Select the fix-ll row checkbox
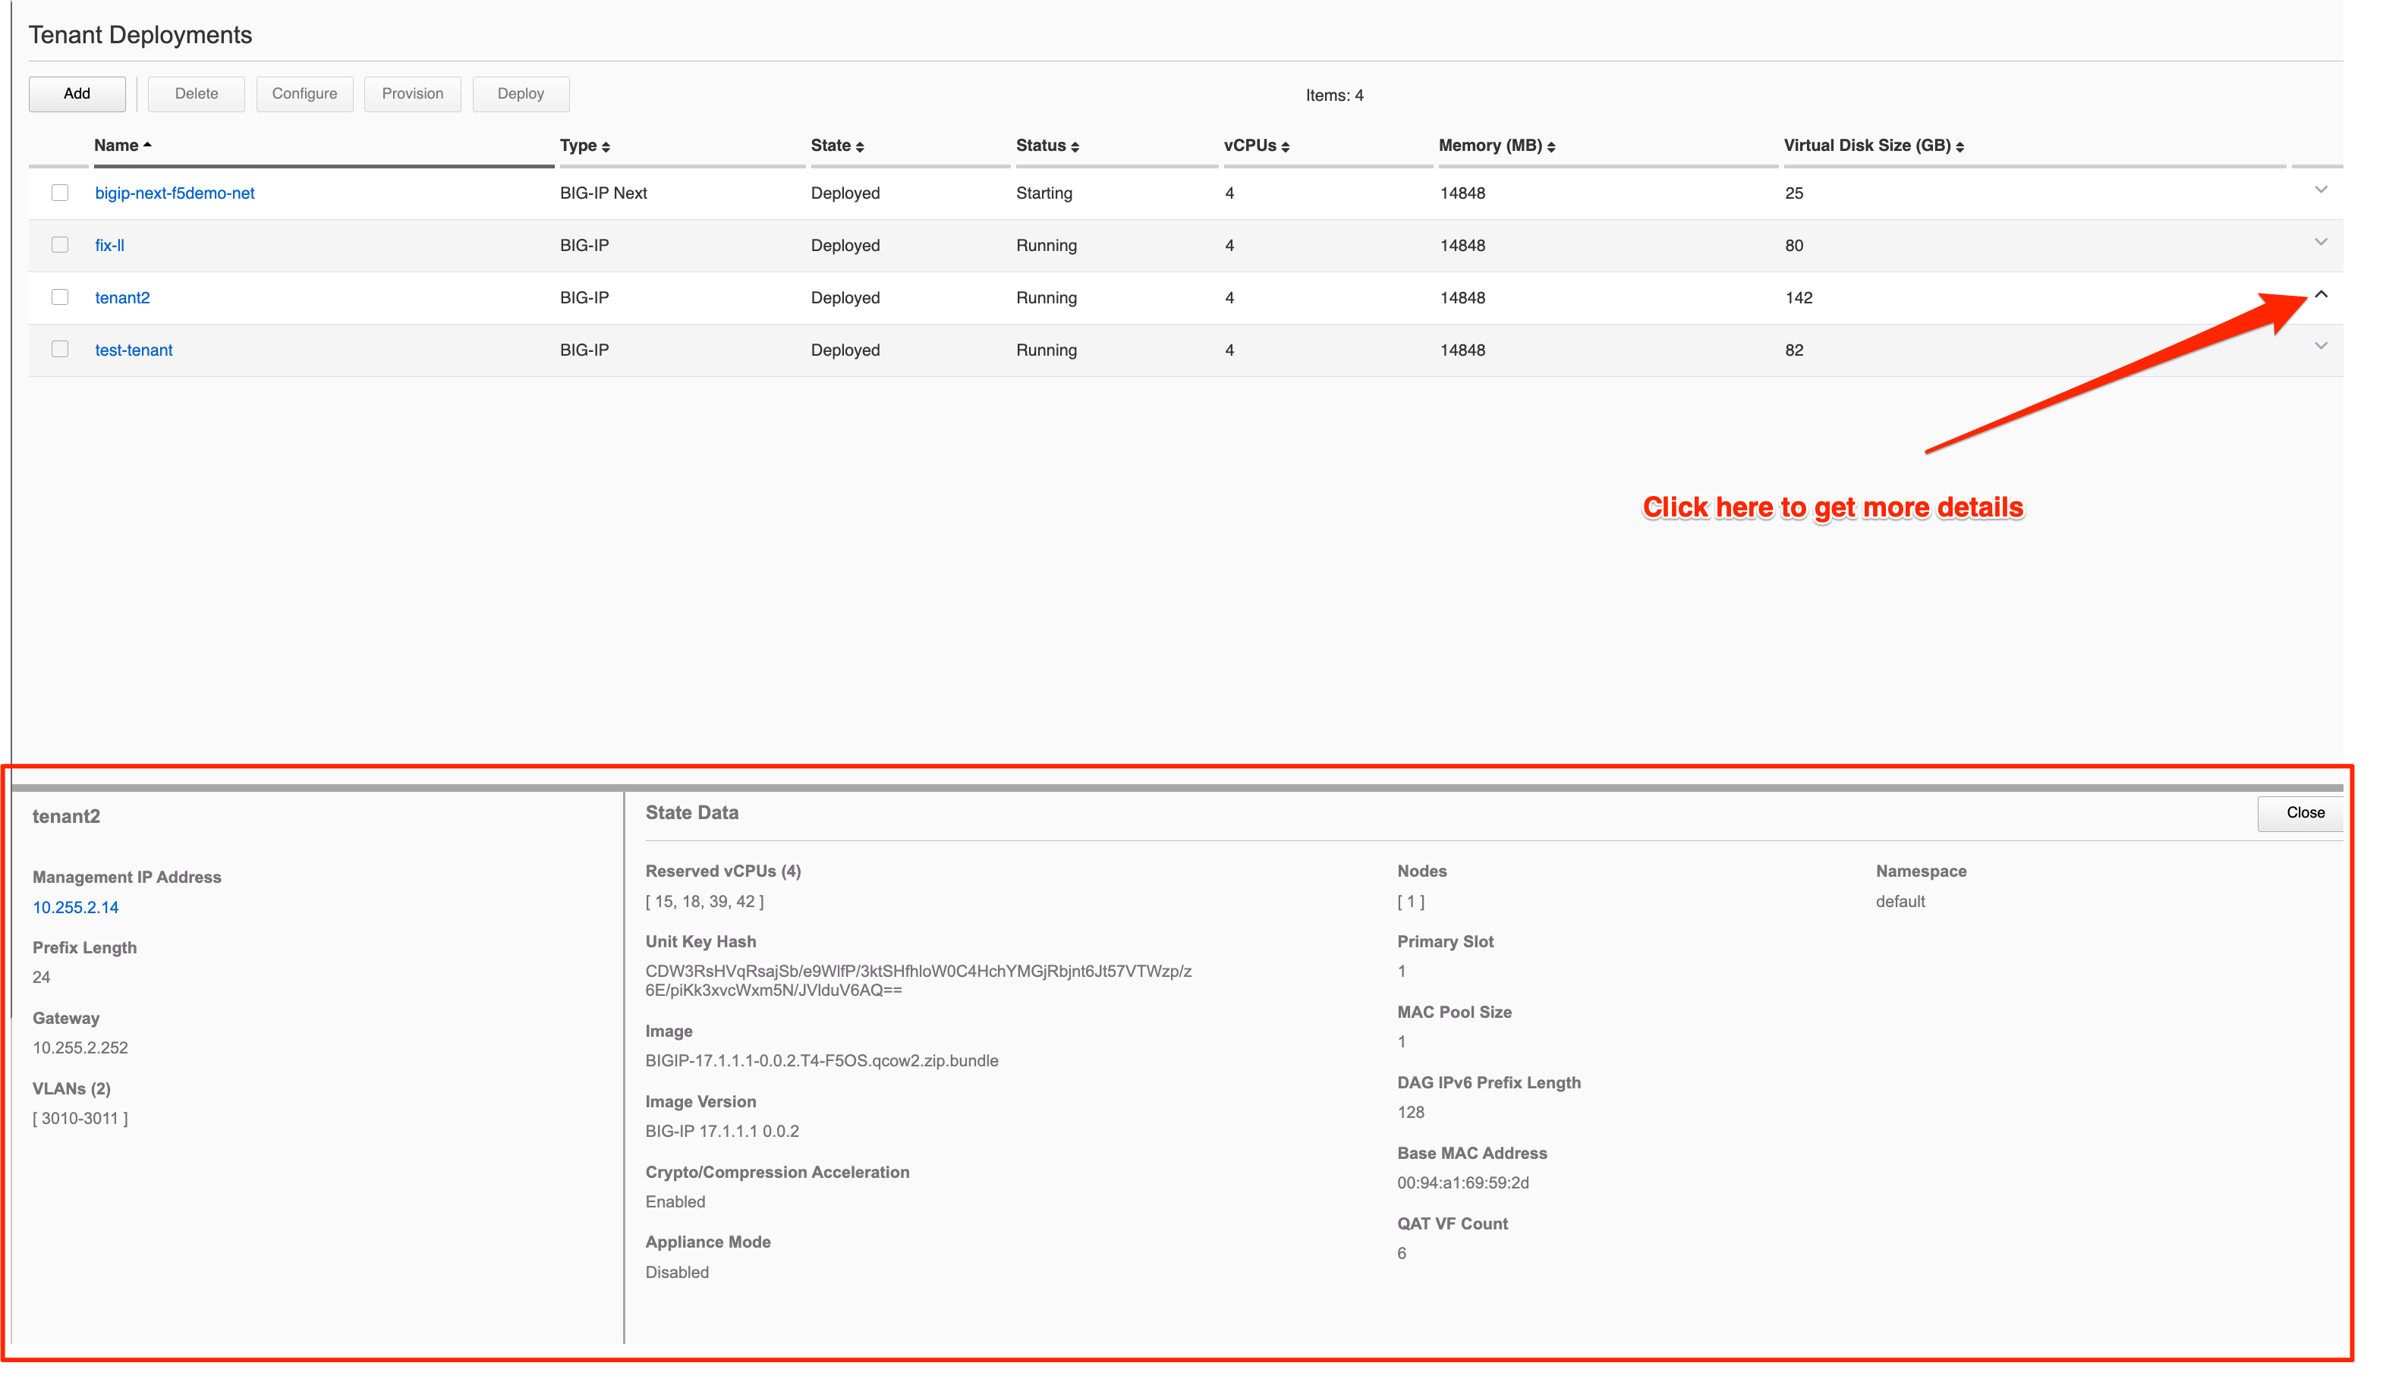This screenshot has width=2386, height=1394. tap(60, 245)
